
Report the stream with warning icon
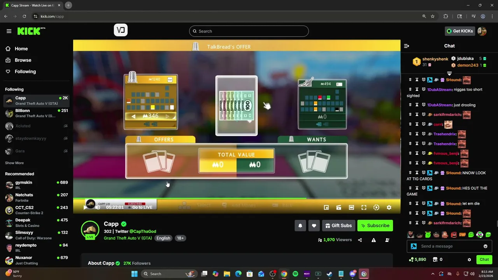373,240
